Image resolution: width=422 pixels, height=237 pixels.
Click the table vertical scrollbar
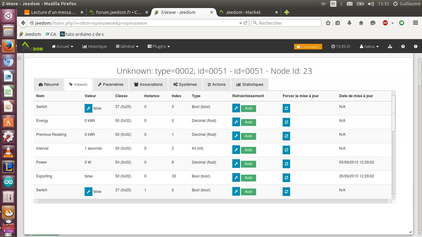394,113
